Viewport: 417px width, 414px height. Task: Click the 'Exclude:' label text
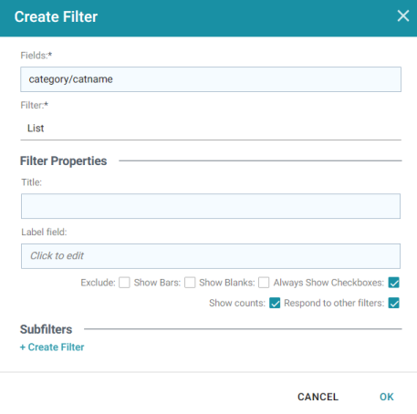98,283
